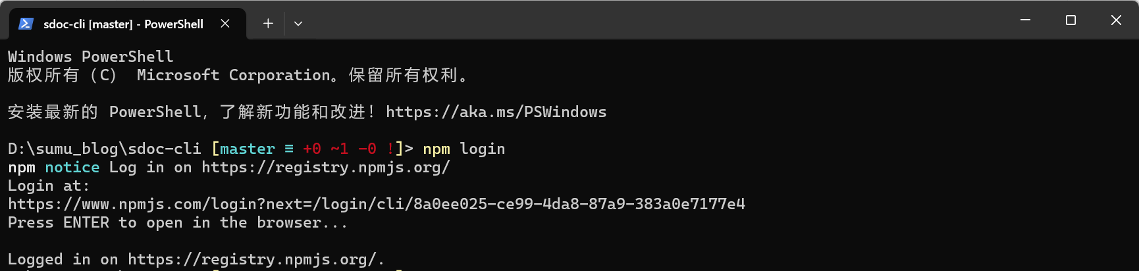1139x271 pixels.
Task: Open the npmjs.com login URL
Action: 377,204
